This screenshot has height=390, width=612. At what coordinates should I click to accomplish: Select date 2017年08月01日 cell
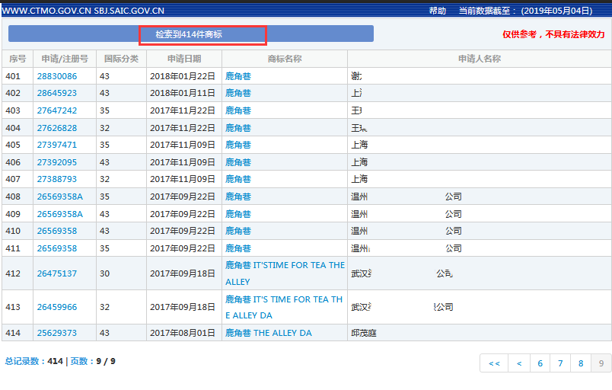(183, 333)
